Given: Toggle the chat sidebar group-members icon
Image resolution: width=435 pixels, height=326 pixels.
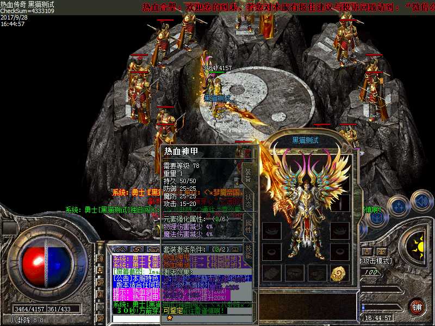Looking at the screenshot, I should (100, 270).
